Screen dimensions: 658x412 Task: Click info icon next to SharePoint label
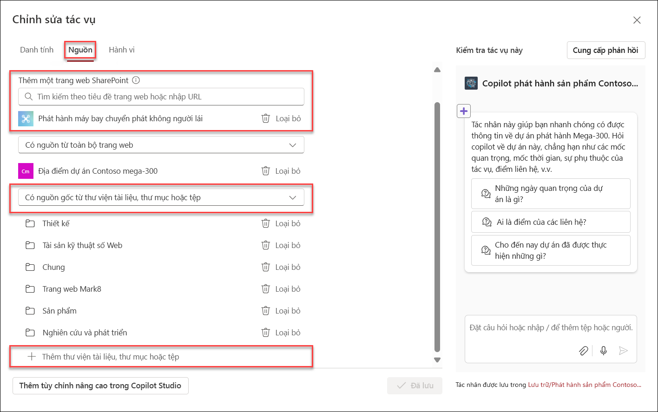[x=136, y=80]
